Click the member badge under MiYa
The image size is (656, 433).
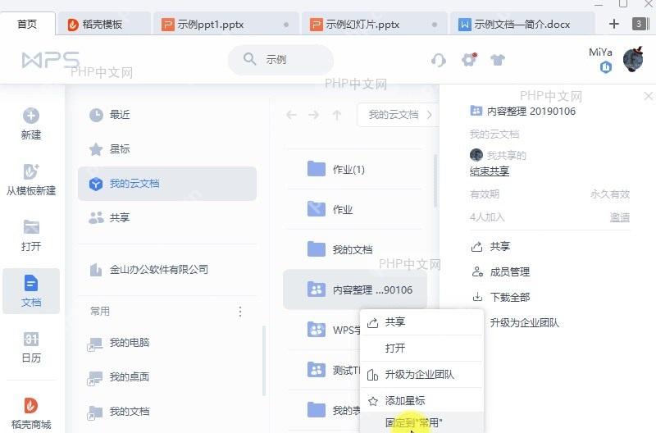[606, 67]
